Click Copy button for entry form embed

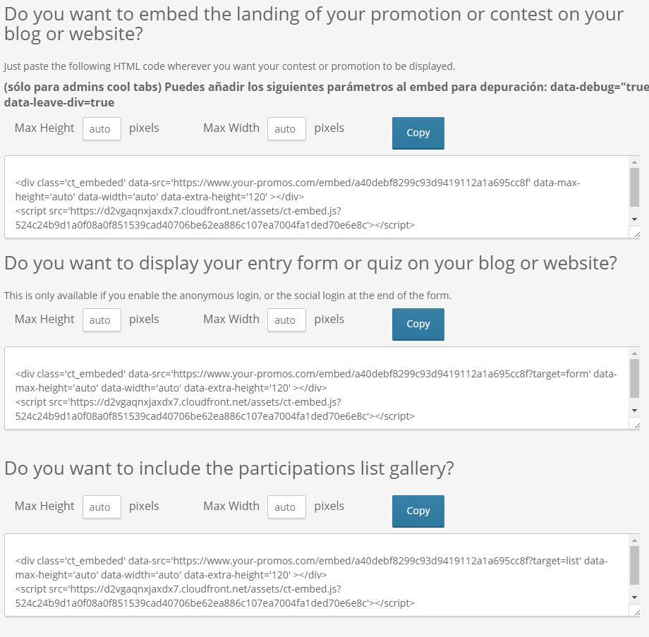pos(418,324)
